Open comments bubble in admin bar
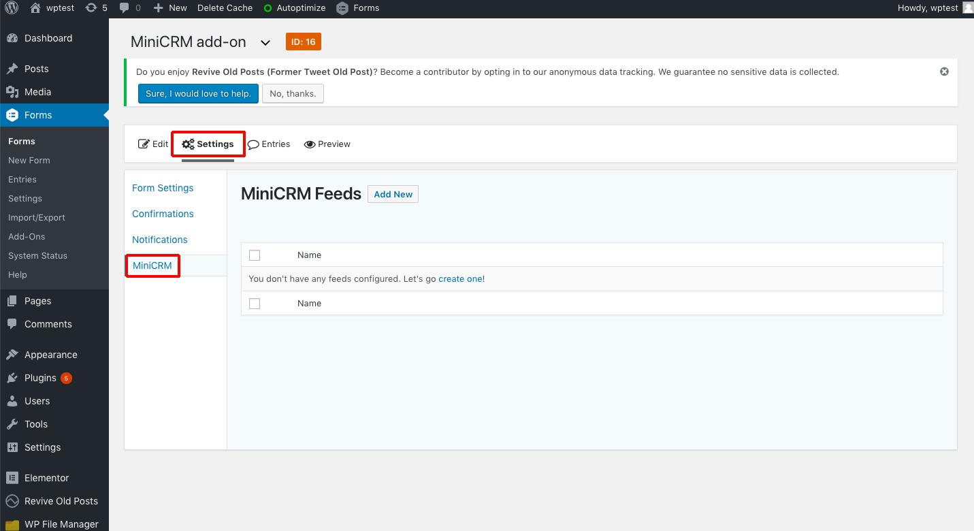974x531 pixels. coord(124,8)
